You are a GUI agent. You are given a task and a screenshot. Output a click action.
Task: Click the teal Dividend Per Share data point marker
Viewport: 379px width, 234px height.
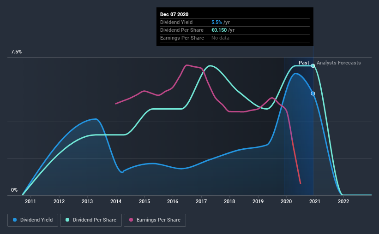pyautogui.click(x=313, y=65)
